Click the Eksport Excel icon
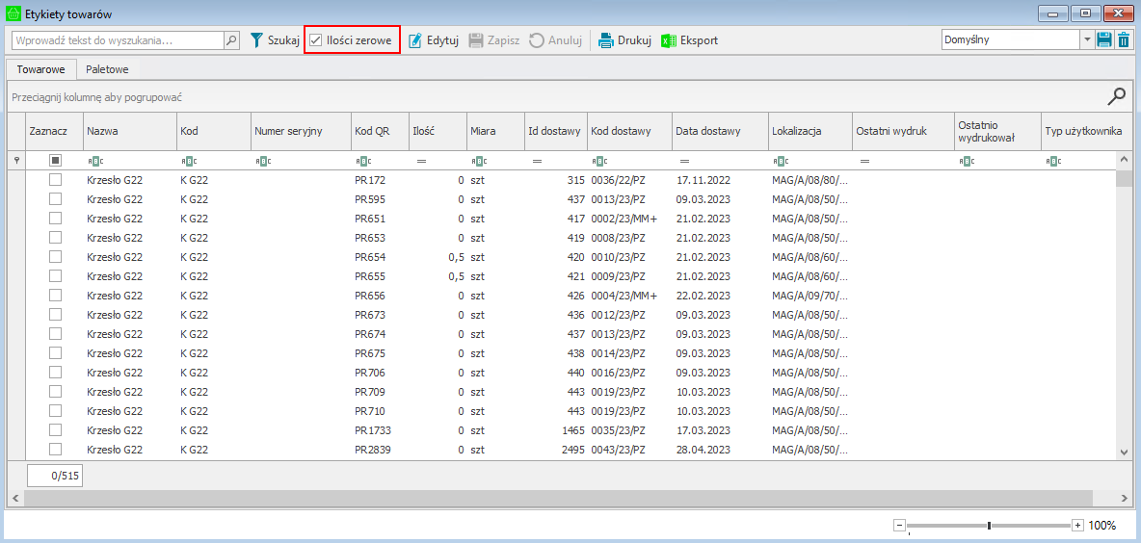Image resolution: width=1141 pixels, height=543 pixels. pyautogui.click(x=669, y=40)
